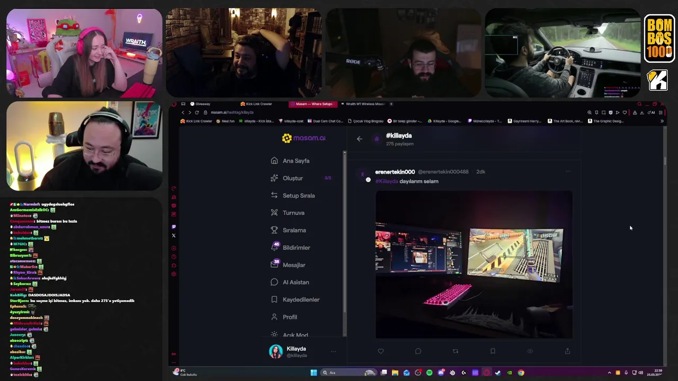Open Neal.fun bookmark
The width and height of the screenshot is (678, 381).
(226, 121)
